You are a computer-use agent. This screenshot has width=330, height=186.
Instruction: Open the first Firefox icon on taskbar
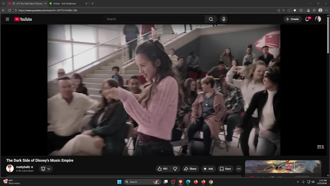(x=196, y=182)
